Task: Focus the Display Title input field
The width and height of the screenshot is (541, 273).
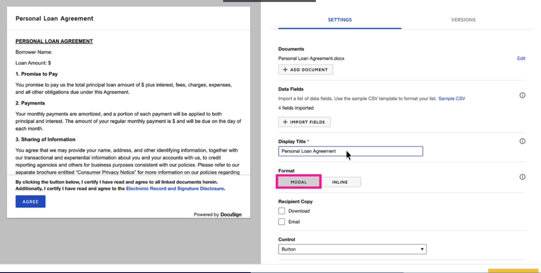Action: pos(351,151)
